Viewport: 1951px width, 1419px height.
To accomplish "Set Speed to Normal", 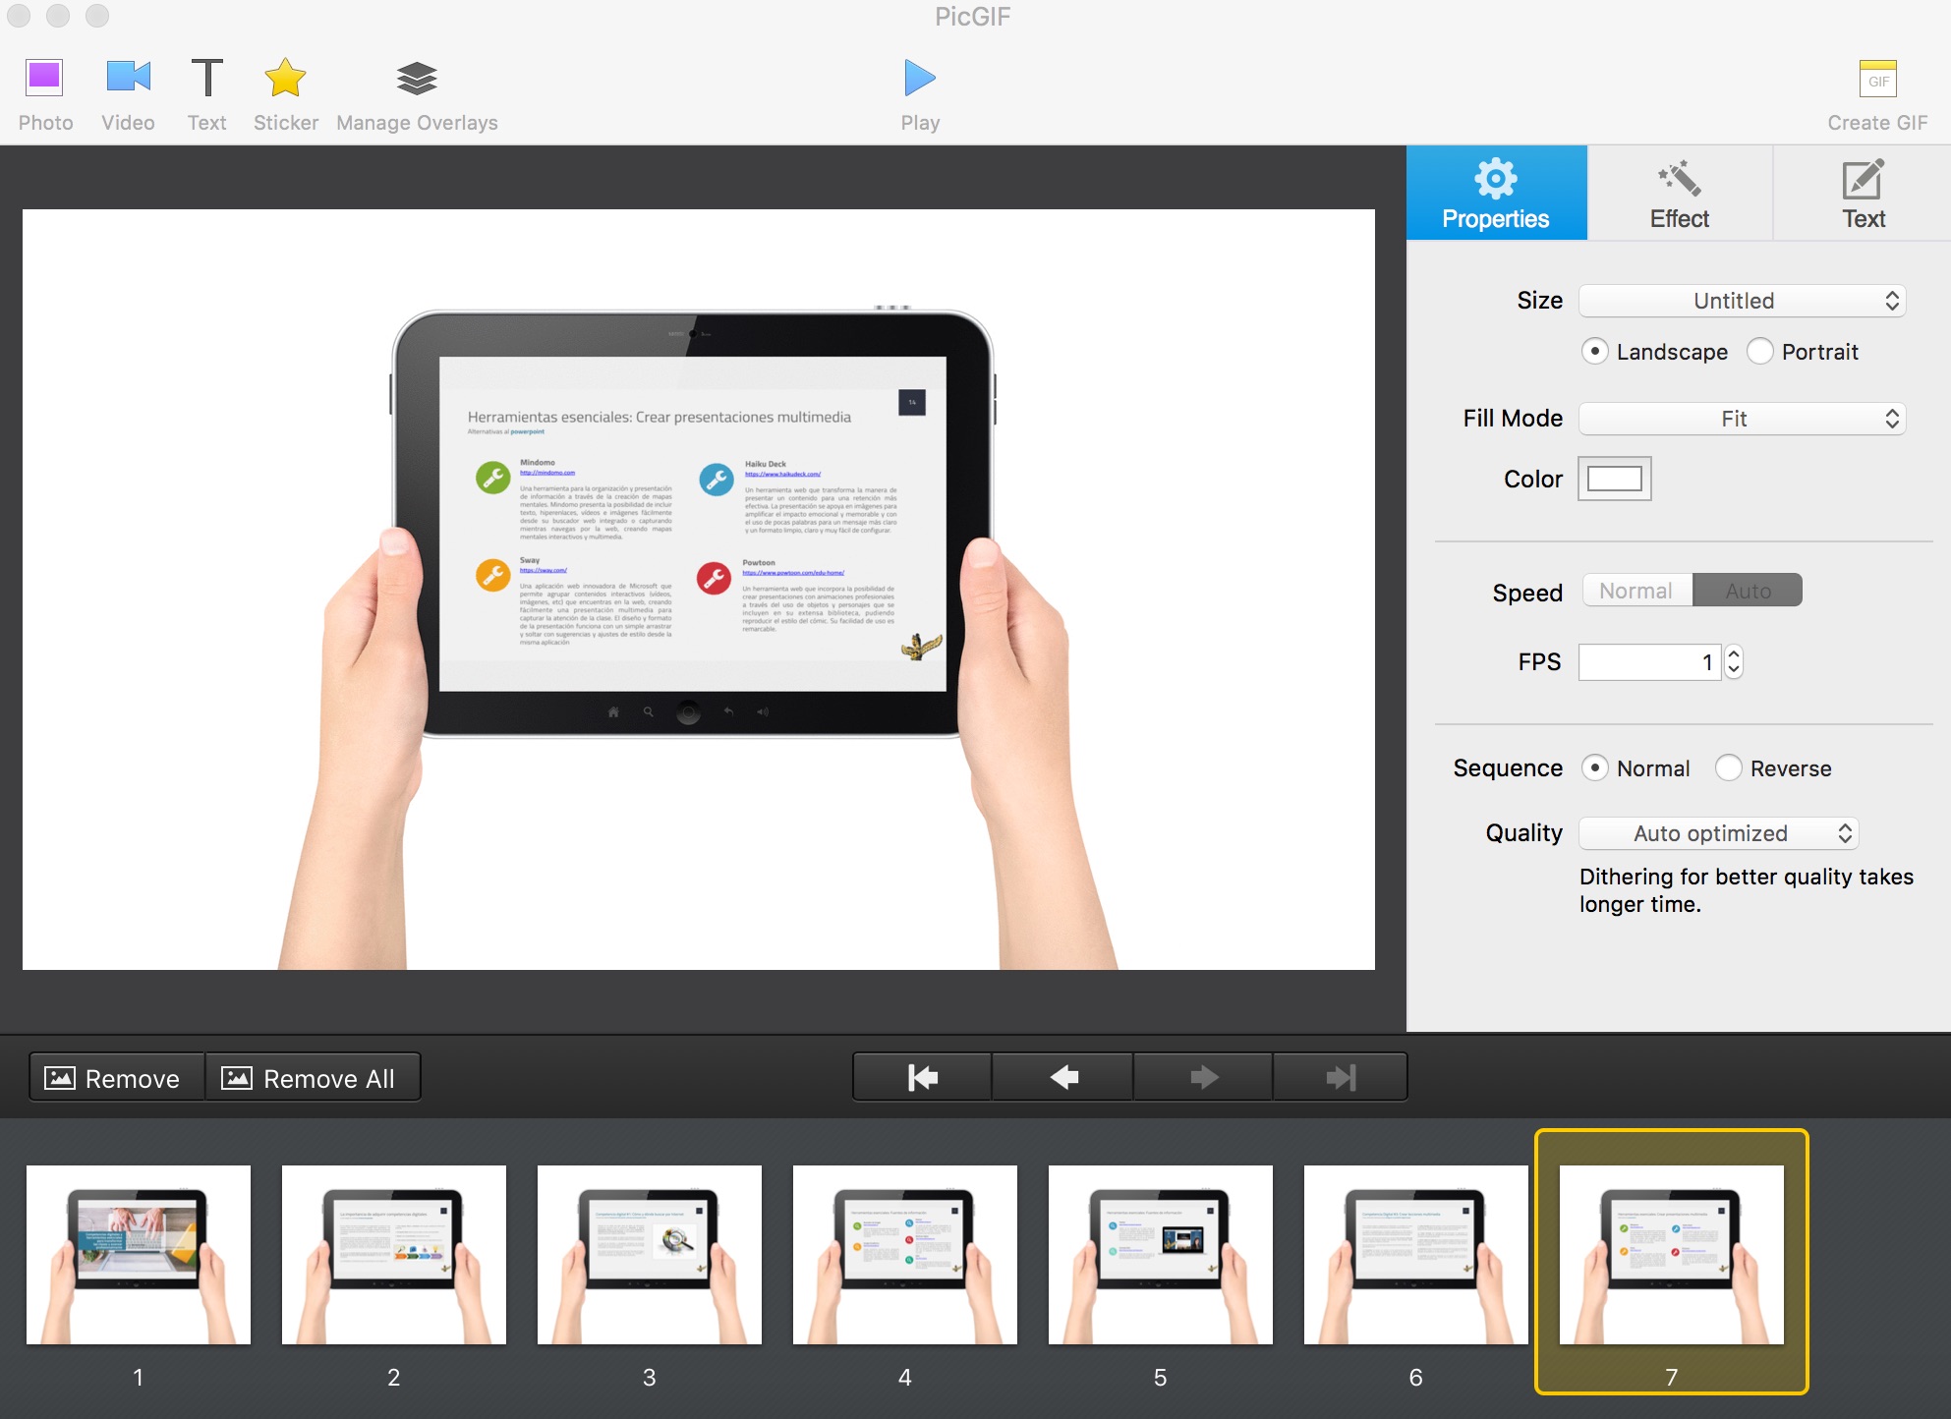I will [1636, 591].
